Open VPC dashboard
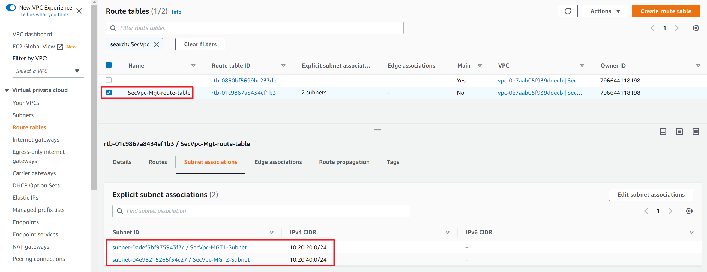The image size is (707, 272). (32, 34)
